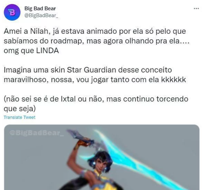Click the Translate Tweet link
The width and height of the screenshot is (203, 190).
click(20, 117)
